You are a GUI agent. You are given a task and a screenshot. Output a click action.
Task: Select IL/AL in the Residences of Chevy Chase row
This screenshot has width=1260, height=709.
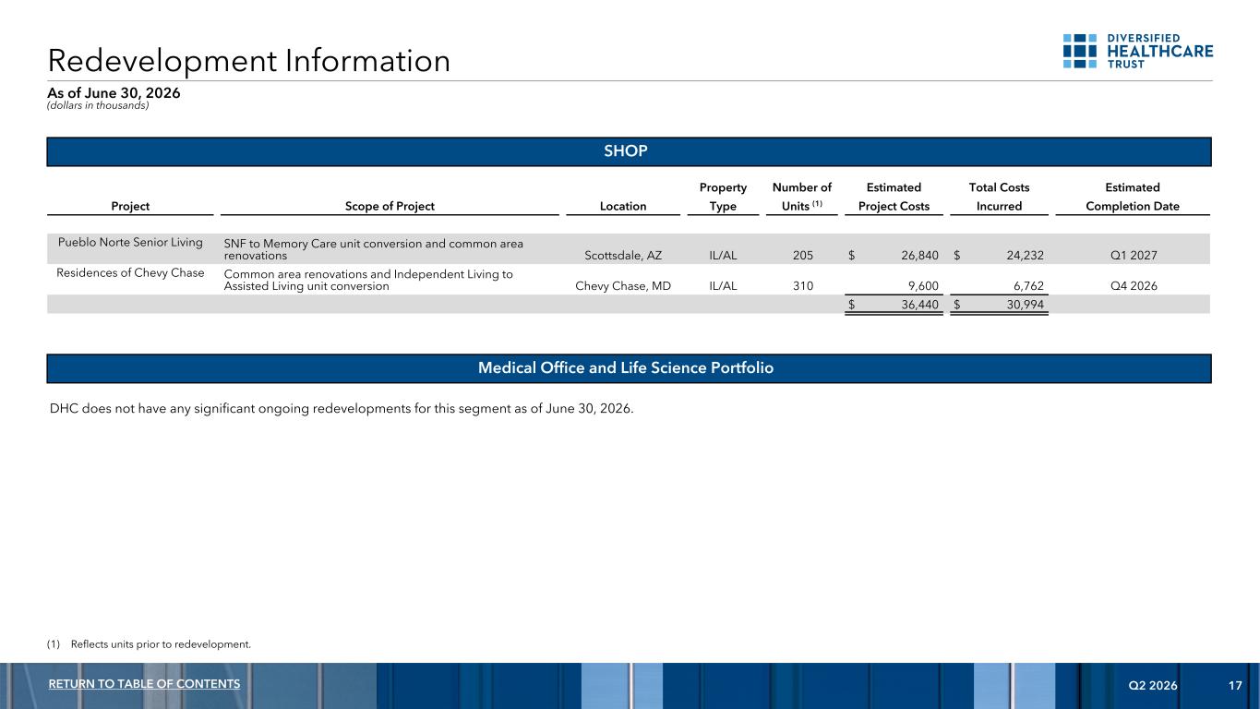pos(723,286)
